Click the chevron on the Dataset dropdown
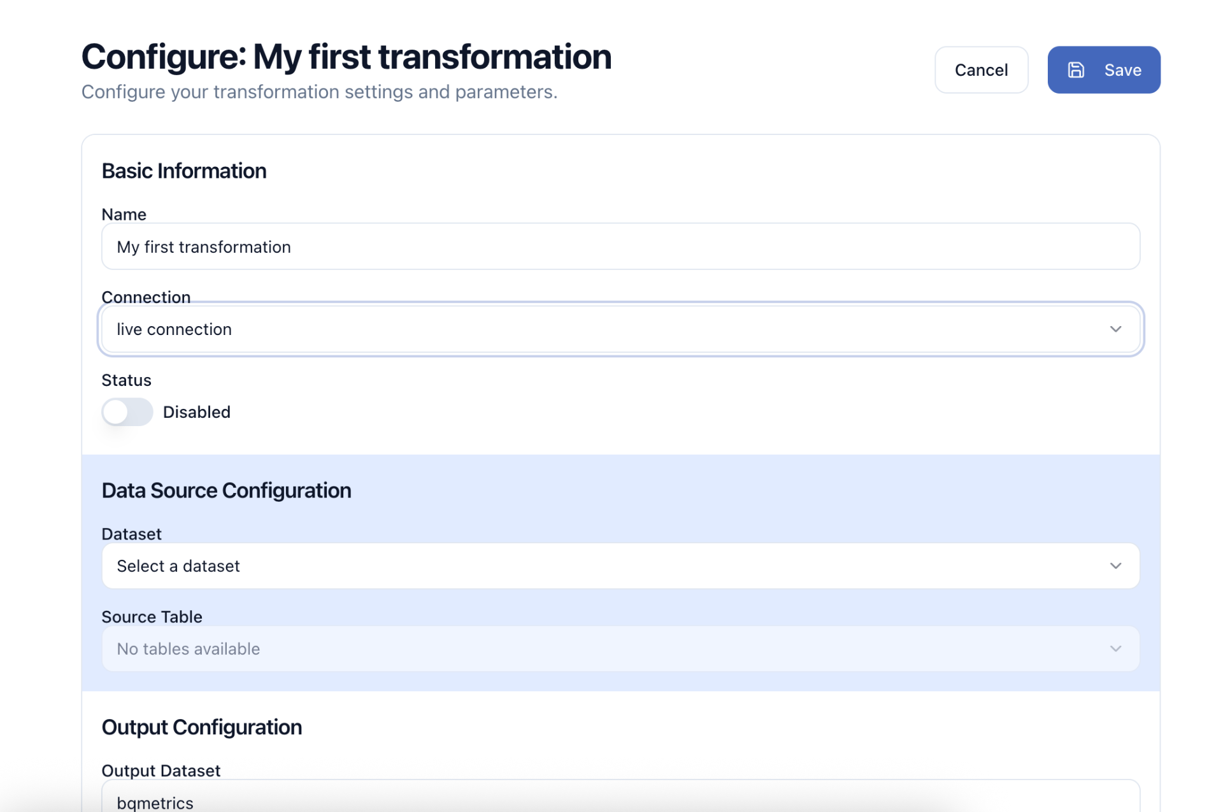Viewport: 1223px width, 812px height. coord(1115,566)
